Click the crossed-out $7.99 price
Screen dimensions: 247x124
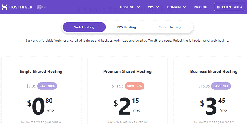31,86
